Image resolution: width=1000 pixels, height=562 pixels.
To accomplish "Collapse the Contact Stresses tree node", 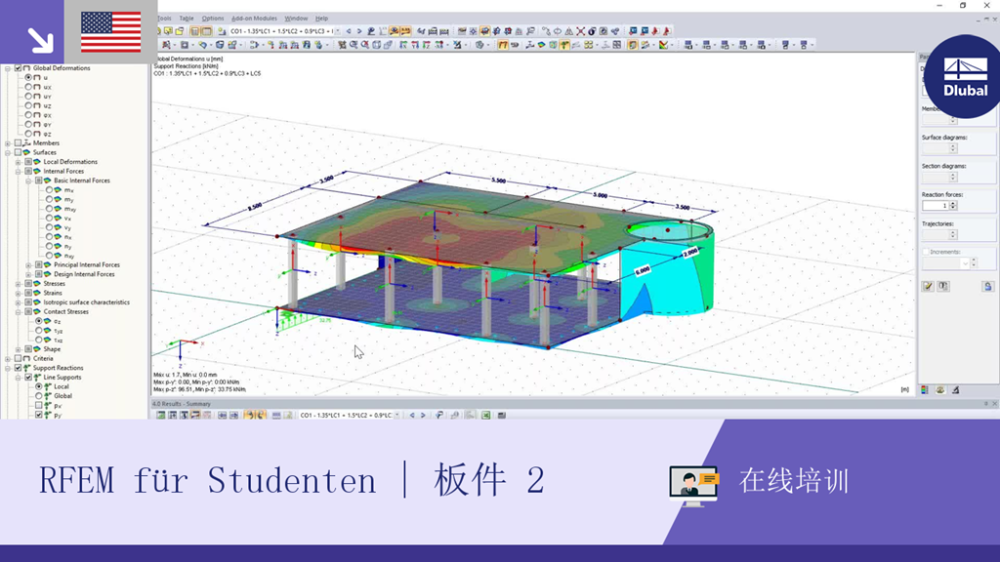I will tap(19, 311).
